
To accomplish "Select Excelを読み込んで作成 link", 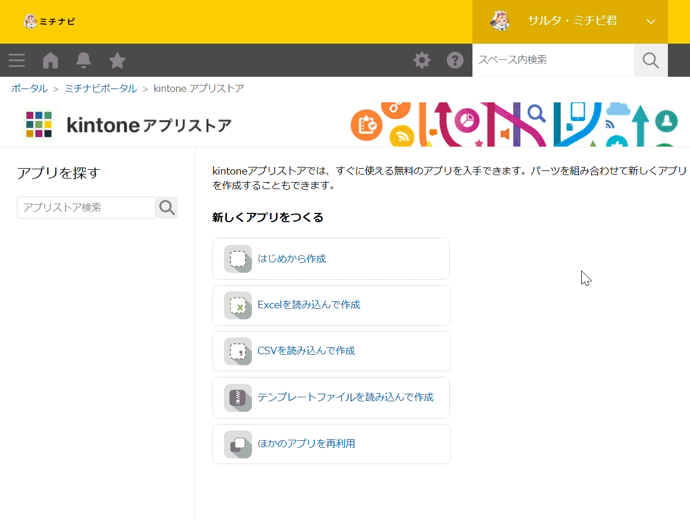I will [309, 305].
